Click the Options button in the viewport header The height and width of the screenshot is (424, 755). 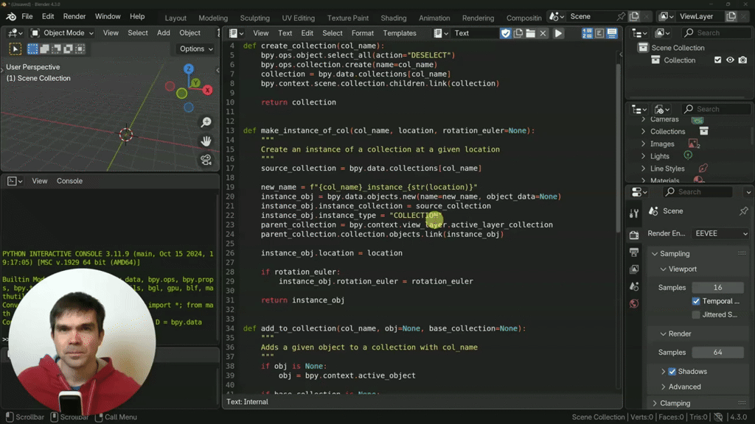tap(194, 49)
